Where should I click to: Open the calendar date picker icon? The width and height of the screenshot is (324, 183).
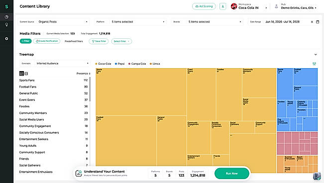point(318,22)
